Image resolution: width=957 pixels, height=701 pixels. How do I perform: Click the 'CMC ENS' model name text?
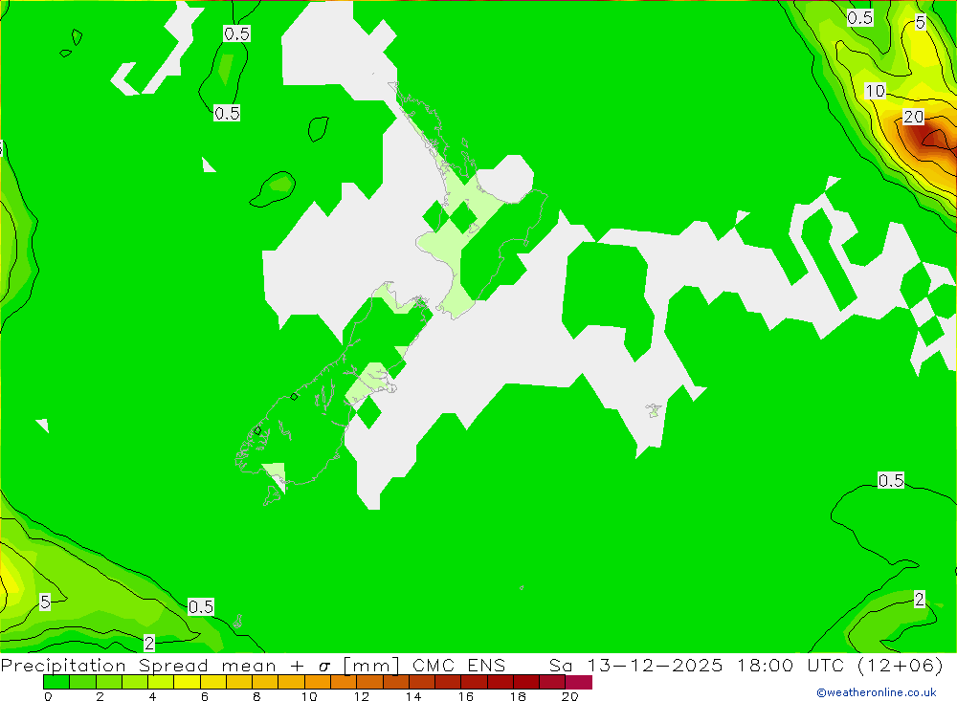click(x=459, y=665)
